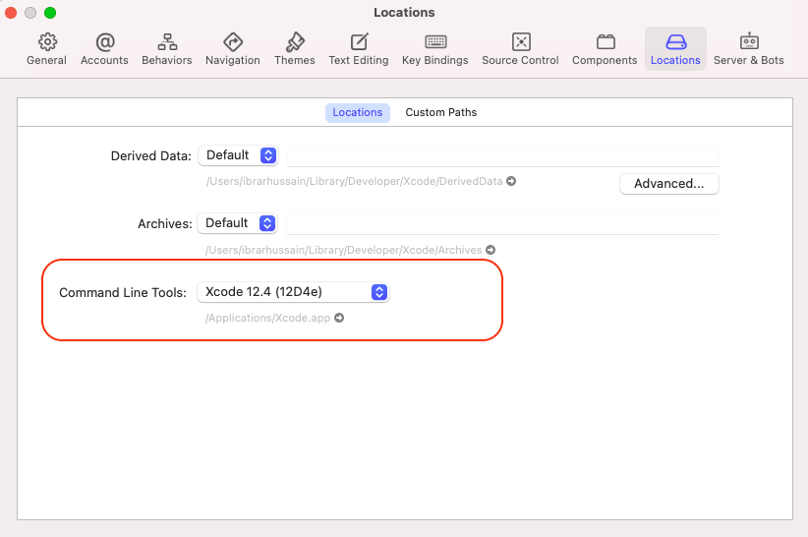This screenshot has height=537, width=808.
Task: Click the Xcode/Archives path text
Action: (344, 250)
